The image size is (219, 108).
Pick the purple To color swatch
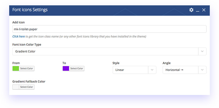coord(66,68)
